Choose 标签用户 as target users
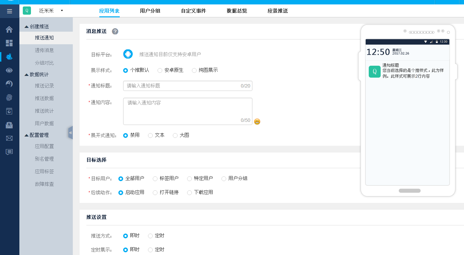464x255 pixels. (x=155, y=179)
